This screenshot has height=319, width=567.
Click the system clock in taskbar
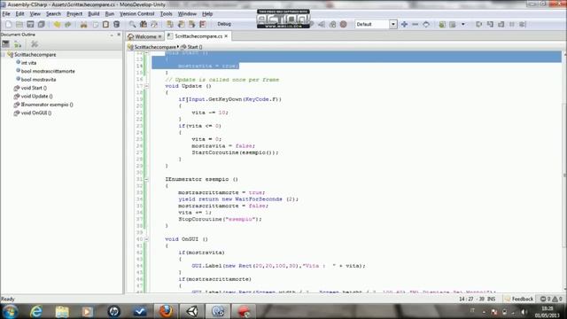548,312
